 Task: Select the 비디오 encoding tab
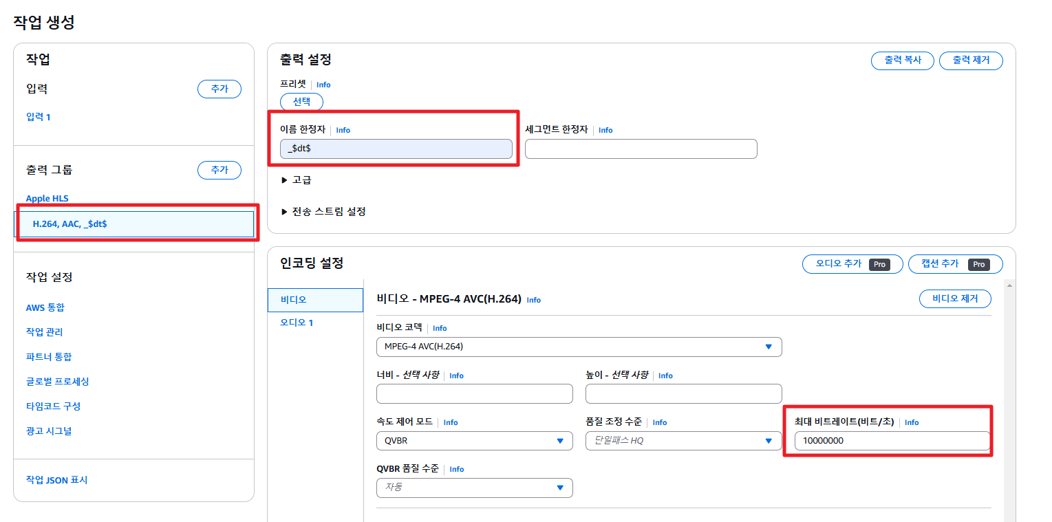click(x=315, y=300)
